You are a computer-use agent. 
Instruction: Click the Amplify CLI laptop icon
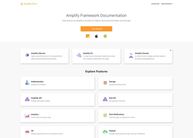click(79, 55)
